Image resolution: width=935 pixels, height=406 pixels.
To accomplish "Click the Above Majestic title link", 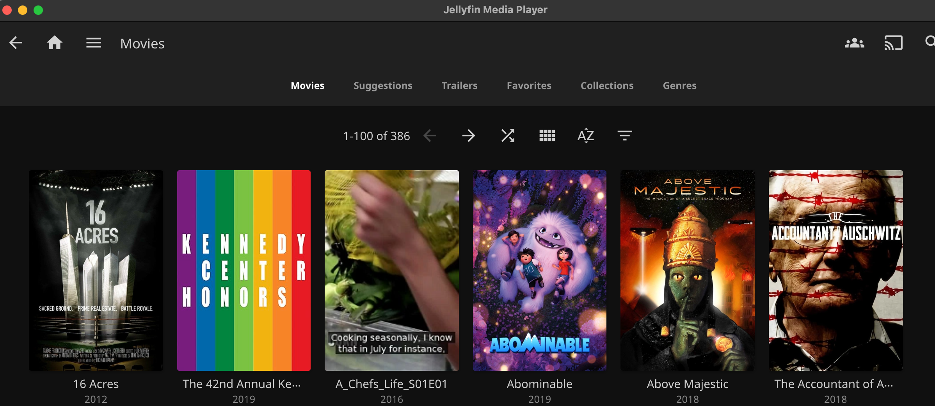I will point(687,384).
